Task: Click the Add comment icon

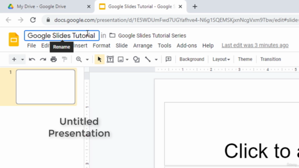Action: [168, 59]
